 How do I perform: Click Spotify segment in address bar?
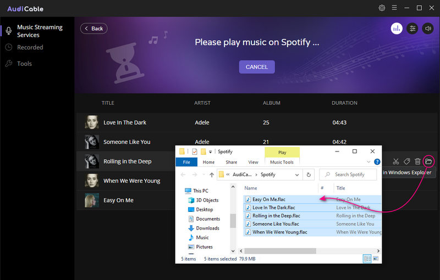pos(268,175)
